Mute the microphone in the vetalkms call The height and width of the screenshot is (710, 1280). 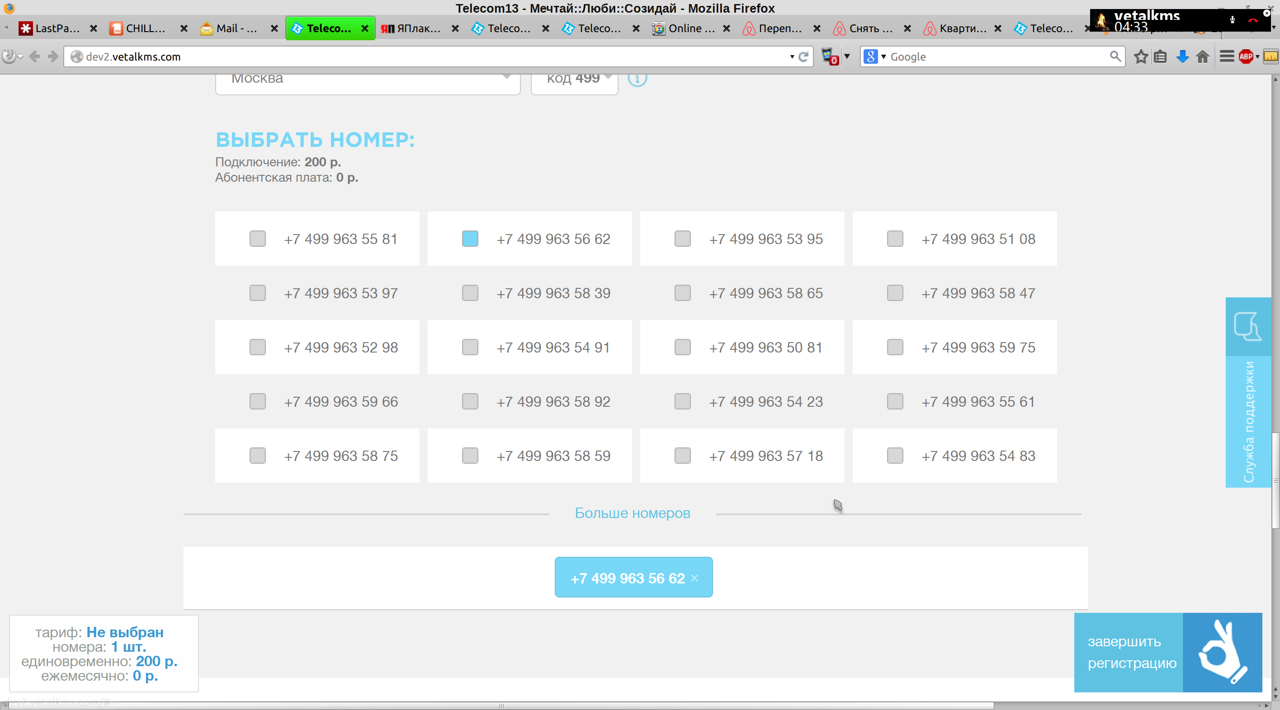coord(1232,20)
